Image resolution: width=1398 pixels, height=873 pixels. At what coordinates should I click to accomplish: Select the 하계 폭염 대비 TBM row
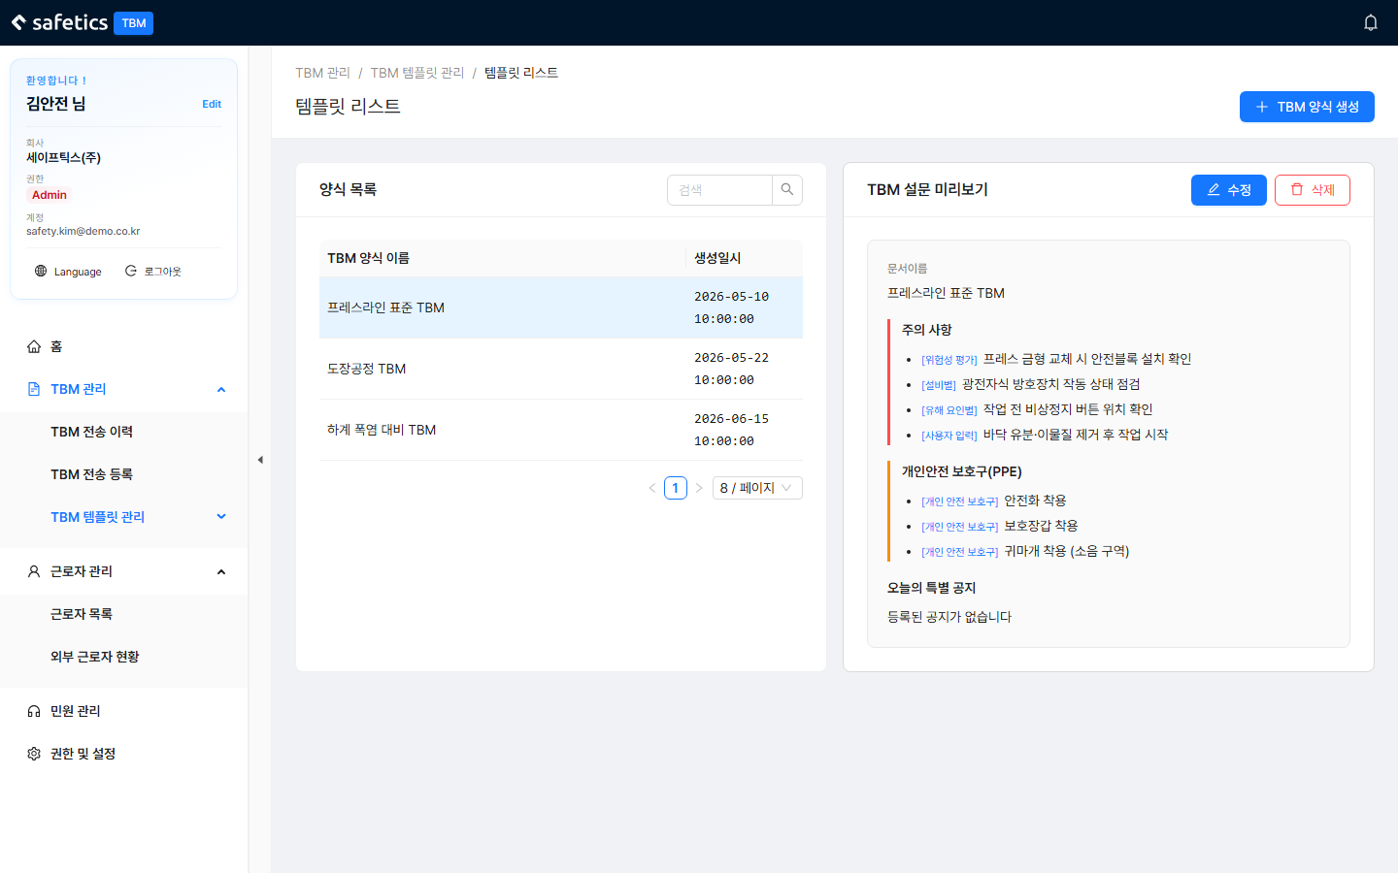561,430
